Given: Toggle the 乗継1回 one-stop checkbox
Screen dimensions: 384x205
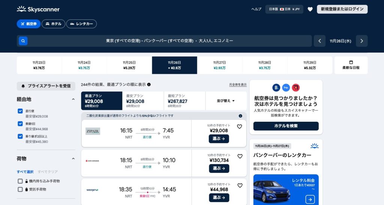Looking at the screenshot, I should point(20,124).
